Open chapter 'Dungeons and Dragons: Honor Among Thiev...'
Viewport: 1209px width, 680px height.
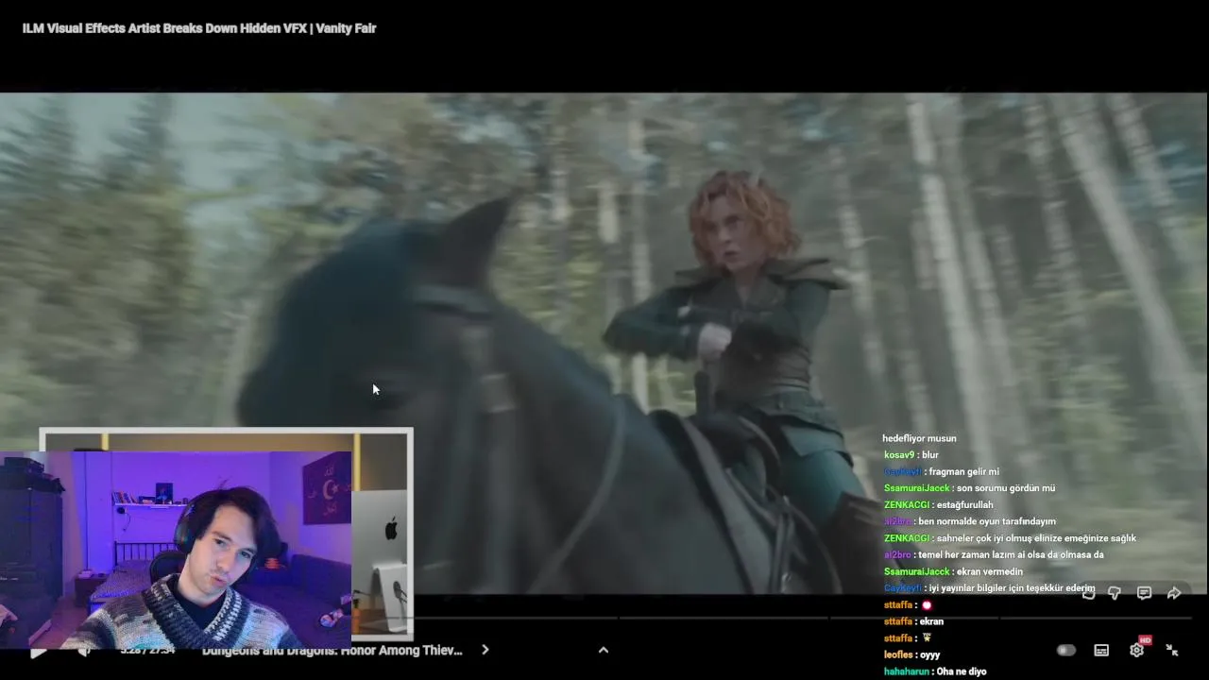click(332, 650)
